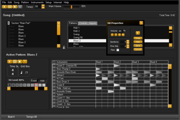Play the active pattern Blues 2
The height and width of the screenshot is (120, 180).
[x=10, y=62]
